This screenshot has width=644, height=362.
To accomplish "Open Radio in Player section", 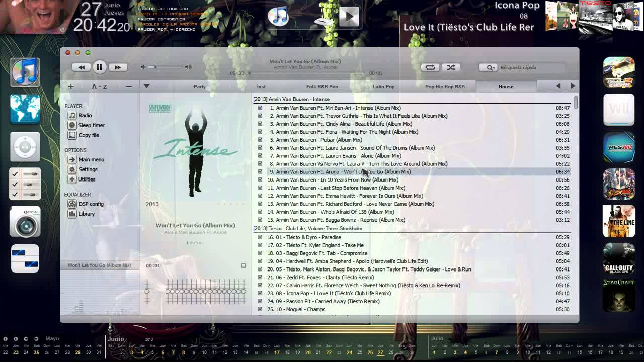I will pos(80,115).
